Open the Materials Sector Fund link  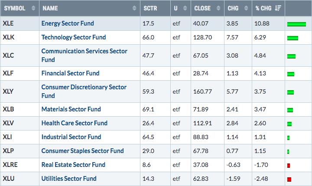coord(71,109)
